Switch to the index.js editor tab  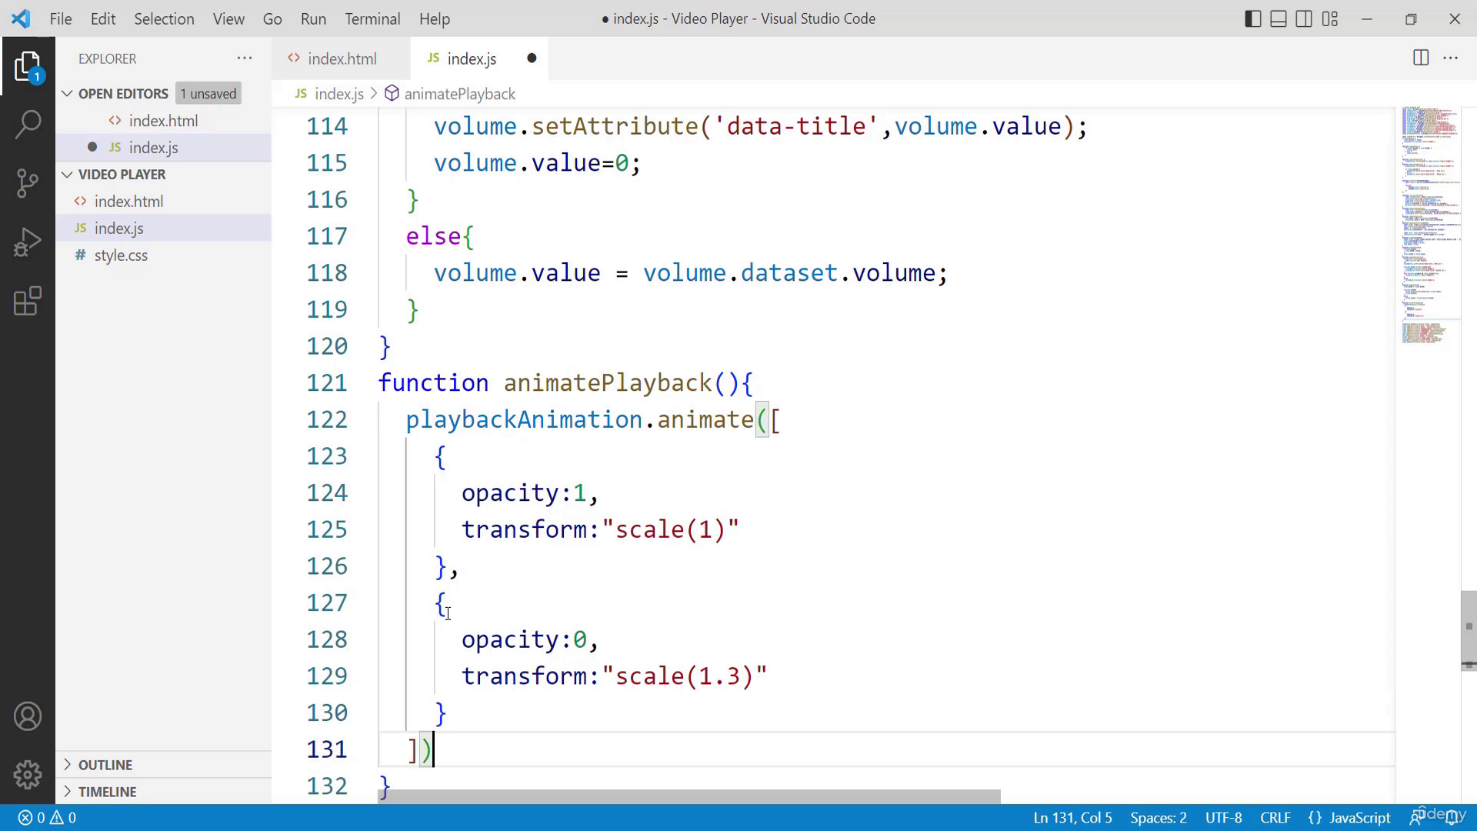click(x=479, y=58)
